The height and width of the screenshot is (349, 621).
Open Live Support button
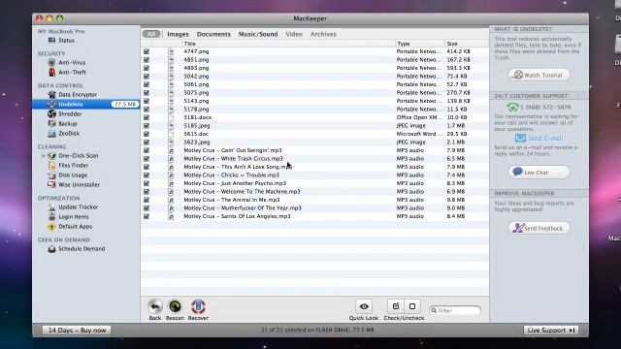click(x=551, y=330)
